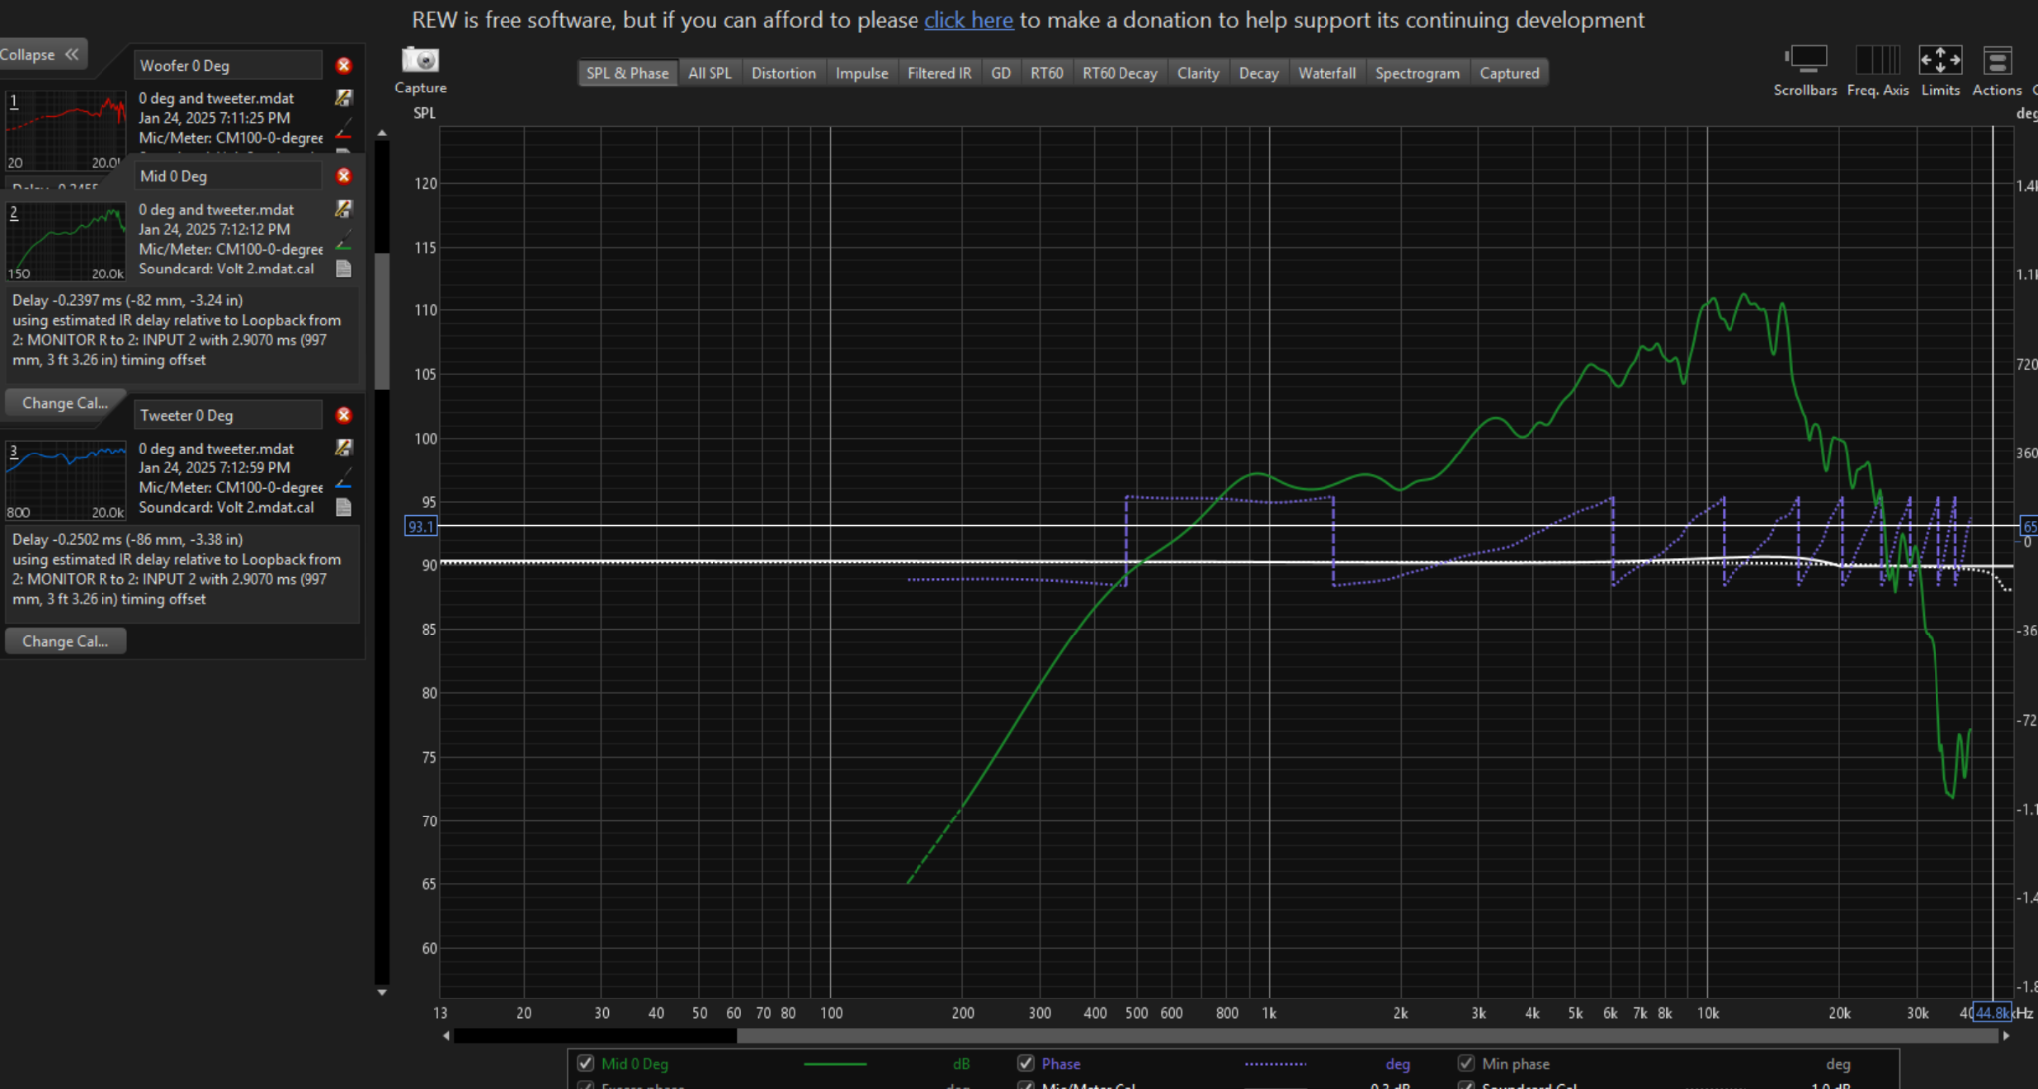The height and width of the screenshot is (1089, 2038).
Task: Click the Freq. Axis icon
Action: point(1877,60)
